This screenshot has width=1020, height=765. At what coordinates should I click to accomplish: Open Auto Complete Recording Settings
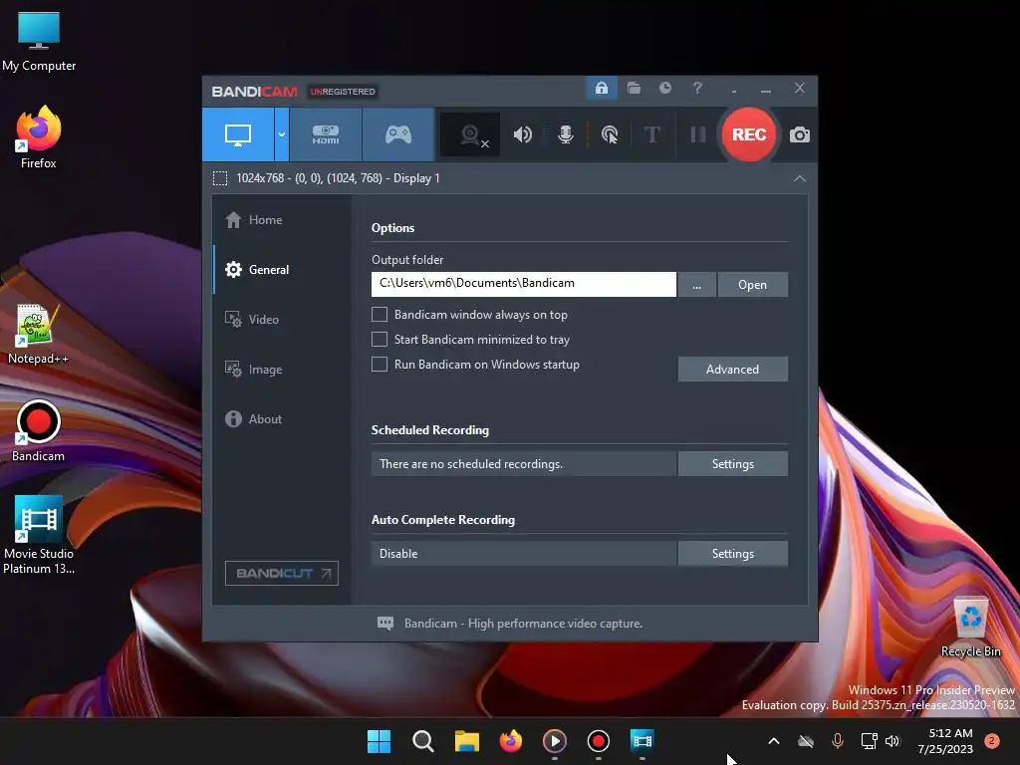click(x=732, y=554)
